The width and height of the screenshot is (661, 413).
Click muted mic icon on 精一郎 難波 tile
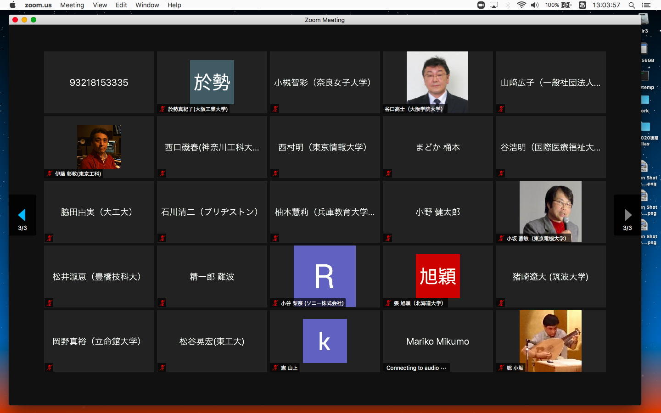tap(162, 303)
